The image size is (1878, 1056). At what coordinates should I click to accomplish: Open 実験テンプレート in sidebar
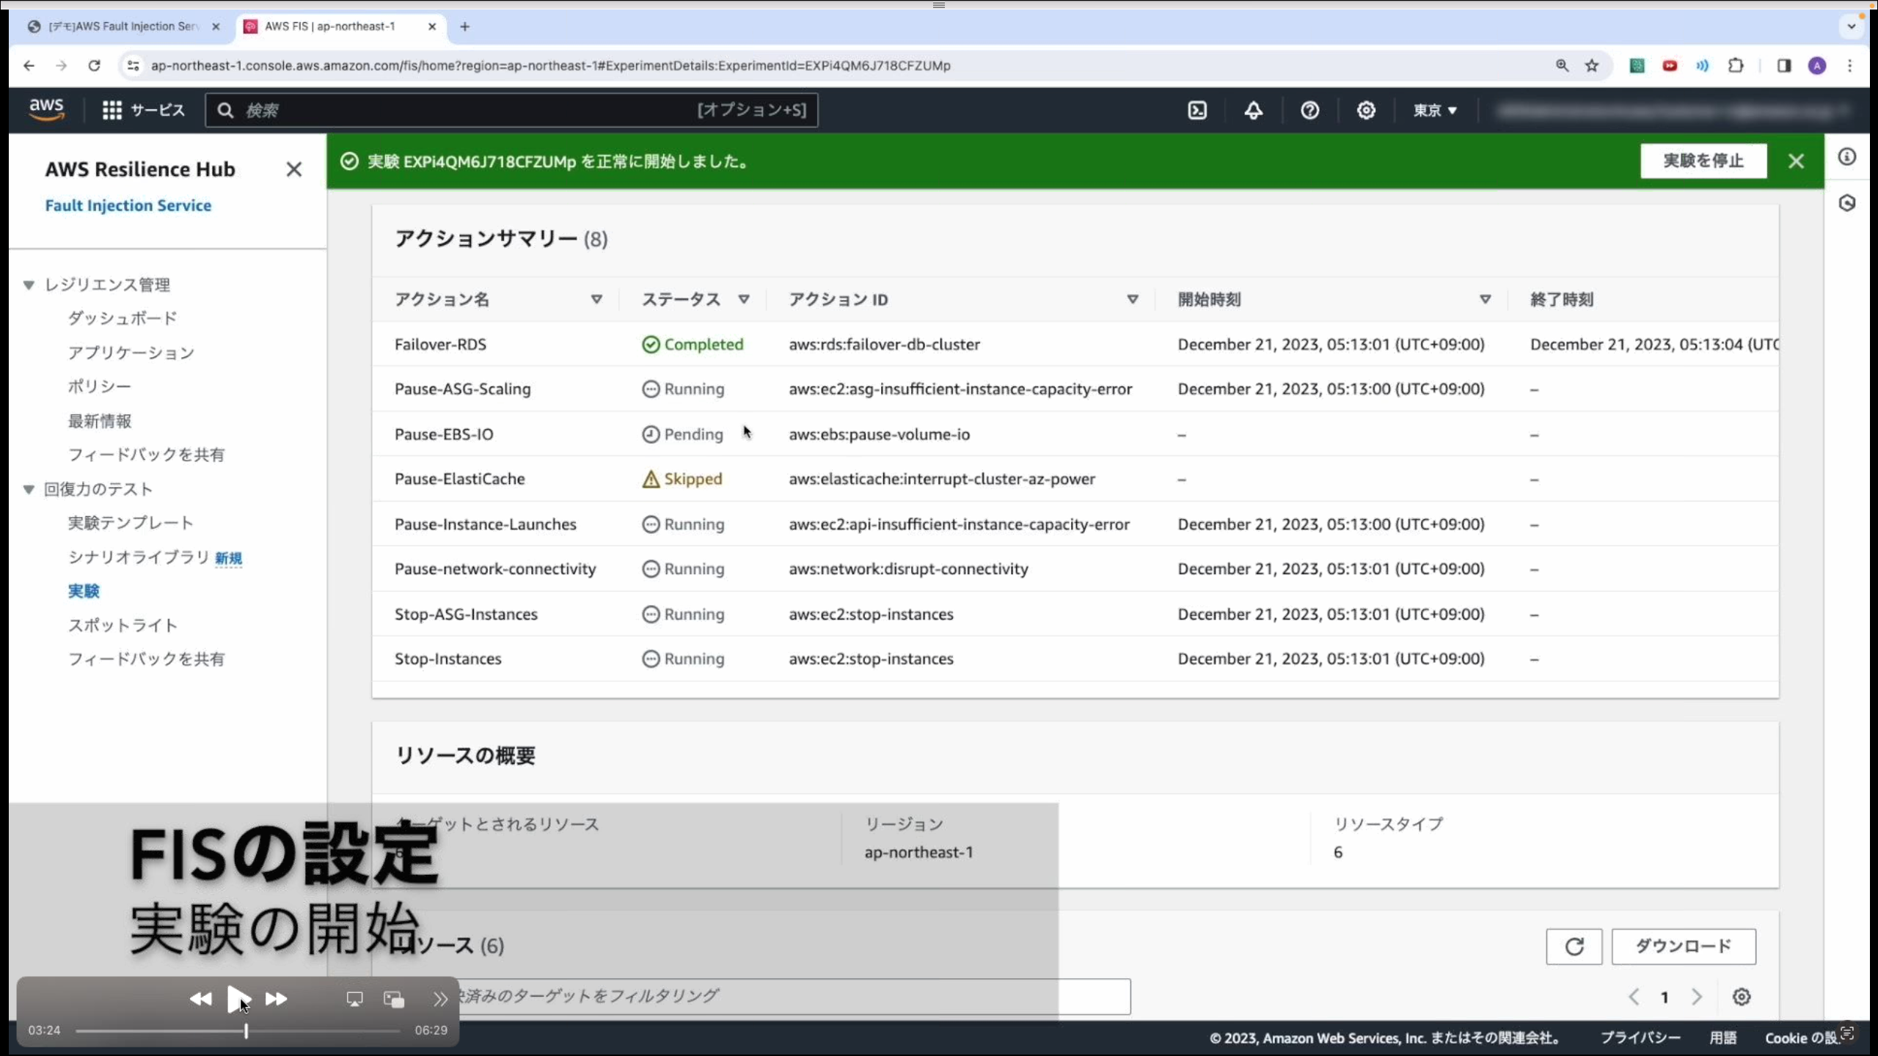click(x=131, y=523)
